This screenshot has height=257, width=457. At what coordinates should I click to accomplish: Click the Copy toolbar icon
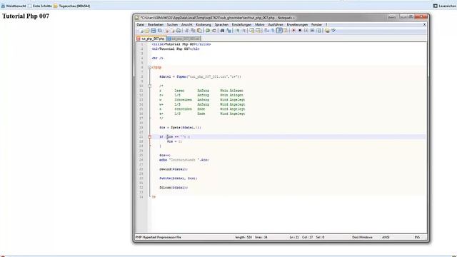coord(194,31)
